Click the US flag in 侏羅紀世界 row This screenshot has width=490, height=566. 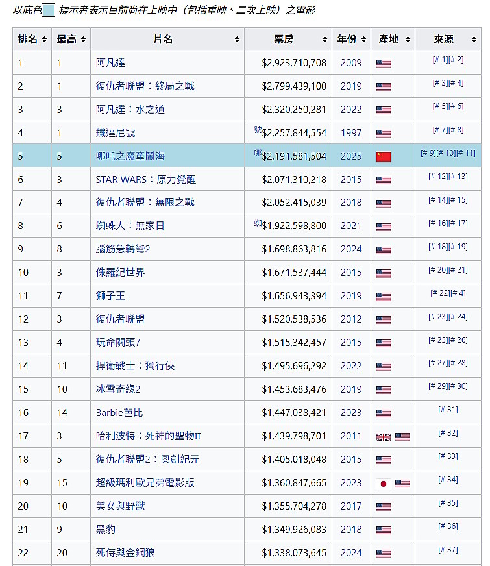click(383, 274)
